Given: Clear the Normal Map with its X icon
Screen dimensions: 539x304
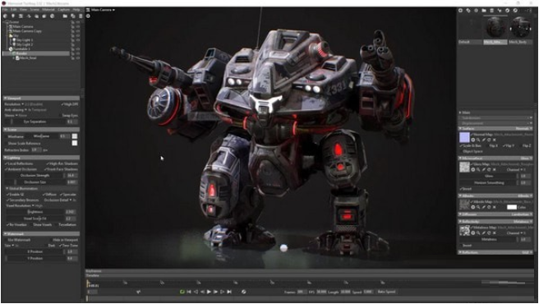Looking at the screenshot, I should (495, 140).
